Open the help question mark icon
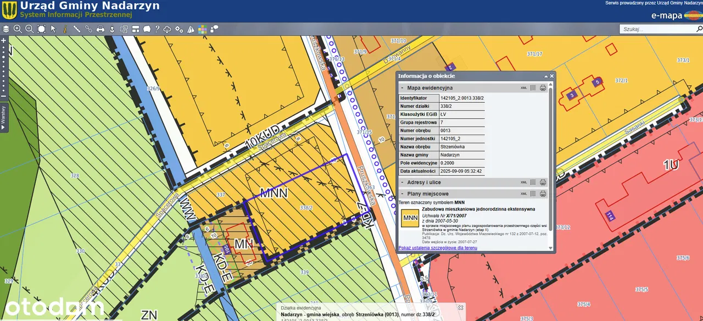 [x=157, y=29]
